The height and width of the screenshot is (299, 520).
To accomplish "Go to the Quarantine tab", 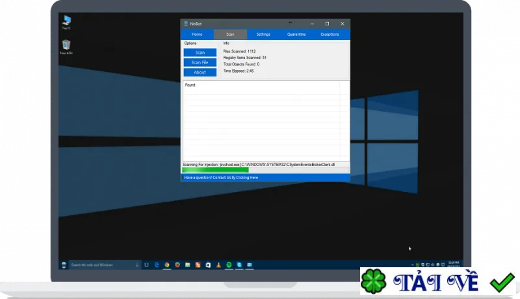I will (296, 34).
